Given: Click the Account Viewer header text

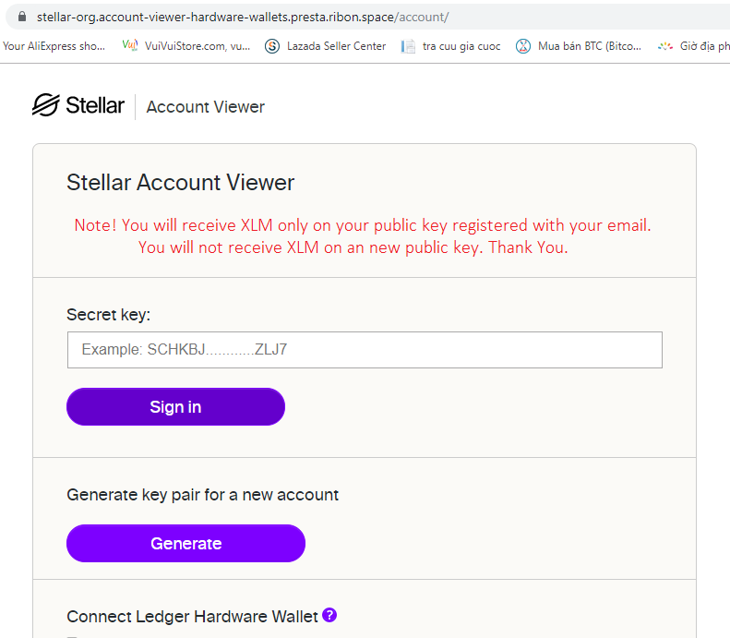Looking at the screenshot, I should [205, 107].
